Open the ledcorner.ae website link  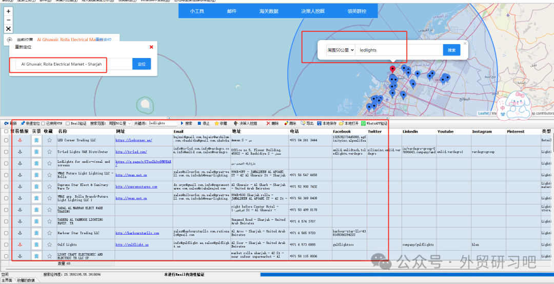(x=134, y=140)
